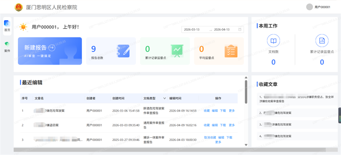This screenshot has width=341, height=155.
Task: Create a new report via 新建报告
Action: (50, 51)
